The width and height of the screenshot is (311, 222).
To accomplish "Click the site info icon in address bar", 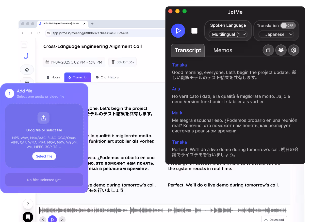I will coord(48,33).
